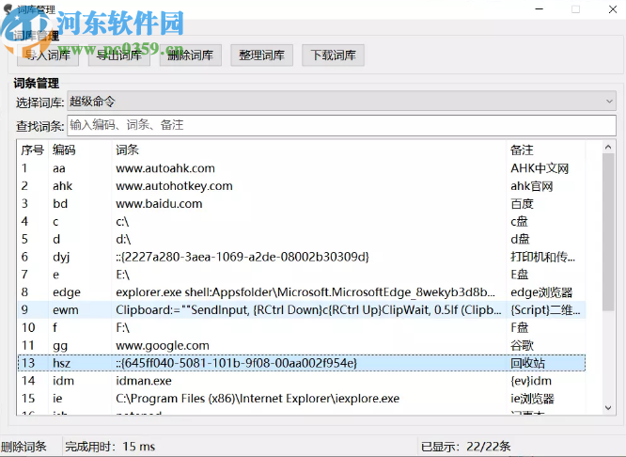The height and width of the screenshot is (457, 626).
Task: Sort by the 编码 column header
Action: point(80,150)
